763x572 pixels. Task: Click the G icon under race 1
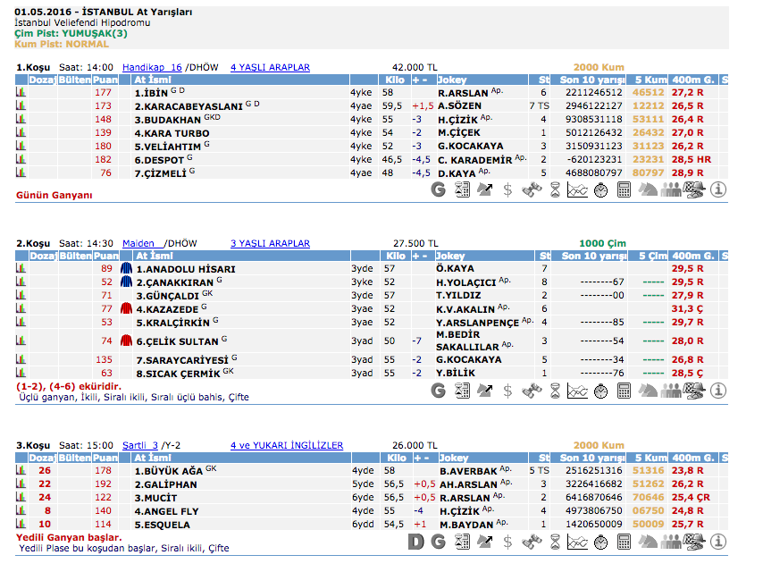point(438,189)
